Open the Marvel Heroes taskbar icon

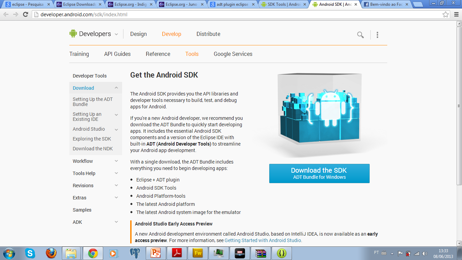click(x=240, y=253)
